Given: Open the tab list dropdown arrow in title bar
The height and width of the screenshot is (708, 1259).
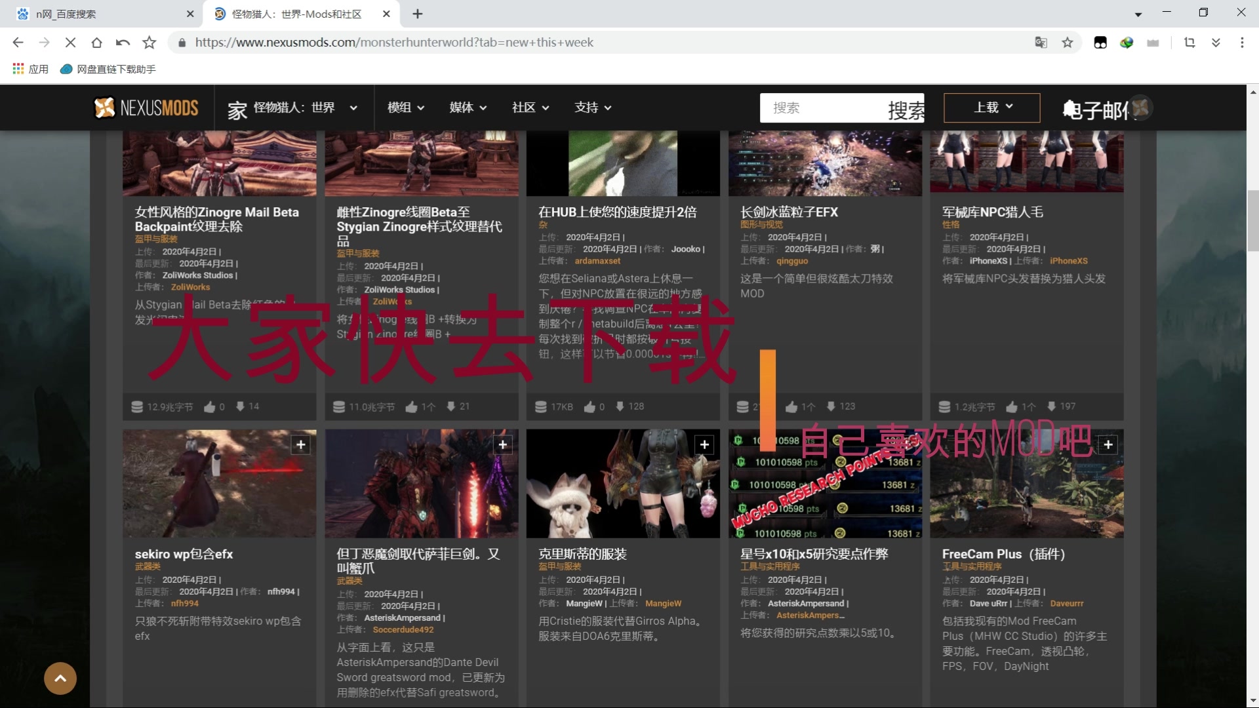Looking at the screenshot, I should point(1138,14).
